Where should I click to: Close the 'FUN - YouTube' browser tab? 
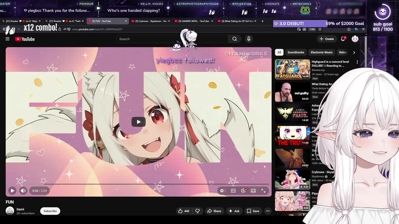pos(126,21)
